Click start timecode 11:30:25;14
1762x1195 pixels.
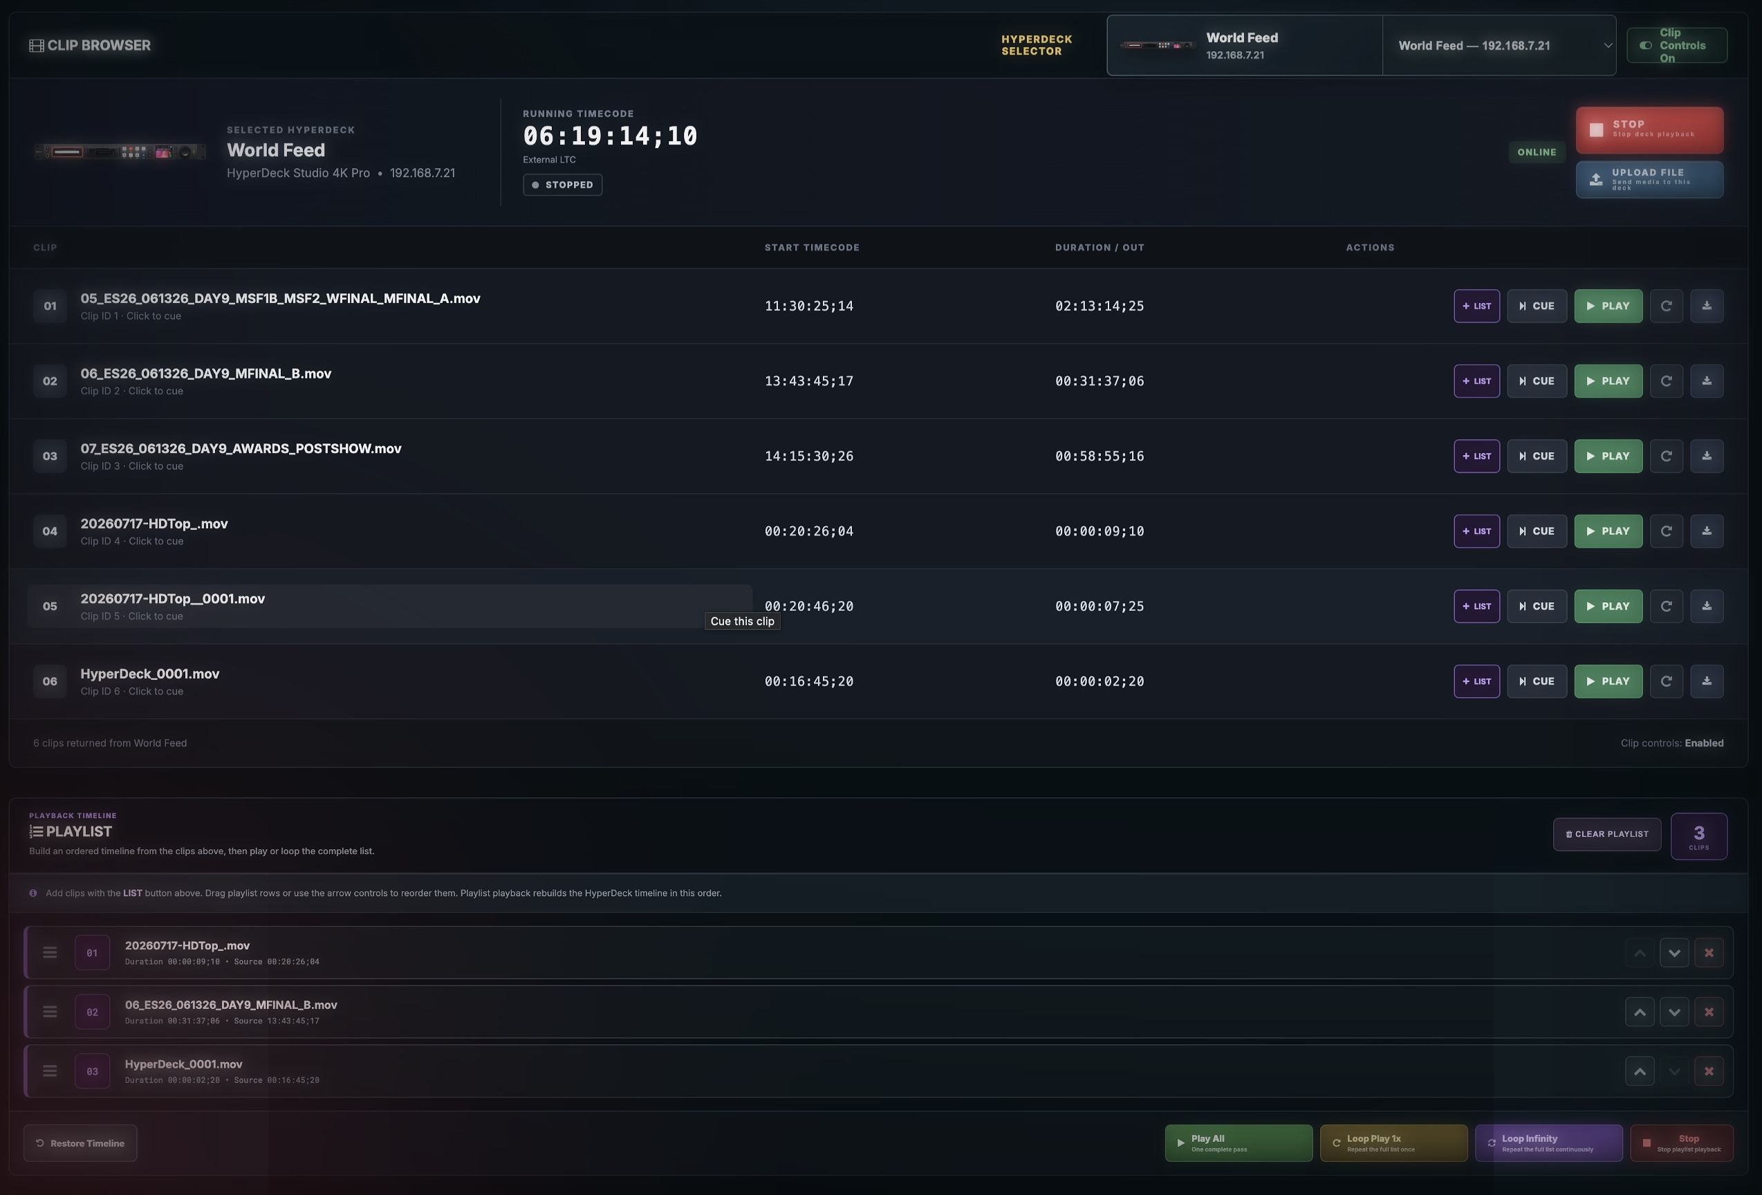pyautogui.click(x=809, y=306)
